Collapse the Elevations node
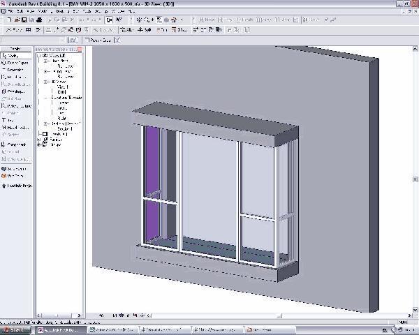The height and width of the screenshot is (335, 419). pyautogui.click(x=45, y=98)
